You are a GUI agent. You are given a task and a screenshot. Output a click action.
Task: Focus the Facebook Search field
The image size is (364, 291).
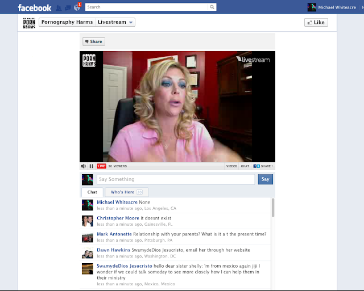coord(147,7)
